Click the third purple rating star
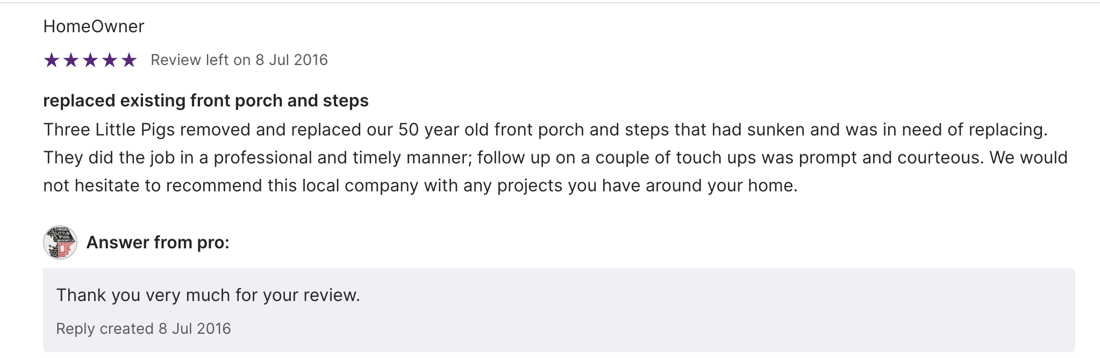This screenshot has height=358, width=1100. pos(90,60)
